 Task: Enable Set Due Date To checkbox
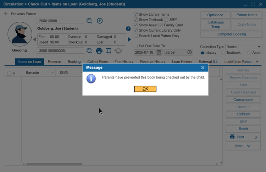(x=135, y=46)
